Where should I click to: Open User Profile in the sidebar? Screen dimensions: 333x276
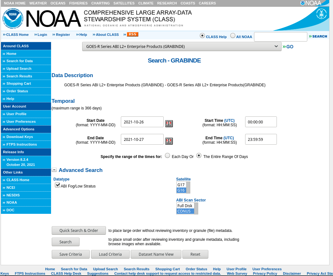(16, 114)
